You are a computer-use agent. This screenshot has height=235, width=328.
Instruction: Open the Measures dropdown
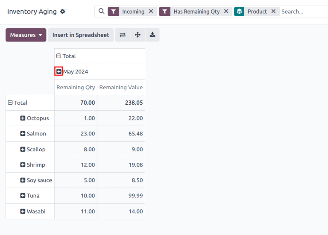pyautogui.click(x=26, y=35)
